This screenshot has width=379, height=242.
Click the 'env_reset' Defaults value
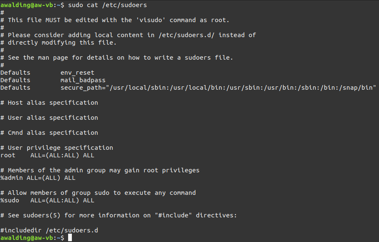(77, 73)
